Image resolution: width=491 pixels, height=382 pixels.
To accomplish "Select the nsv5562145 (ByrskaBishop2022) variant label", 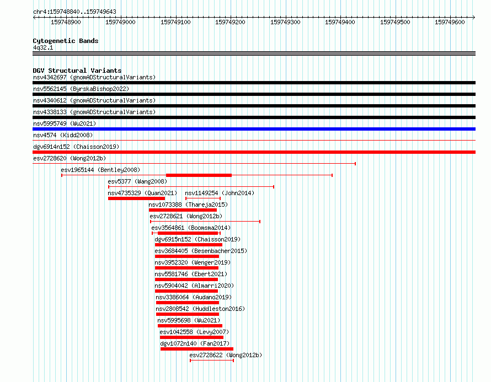I will point(81,89).
